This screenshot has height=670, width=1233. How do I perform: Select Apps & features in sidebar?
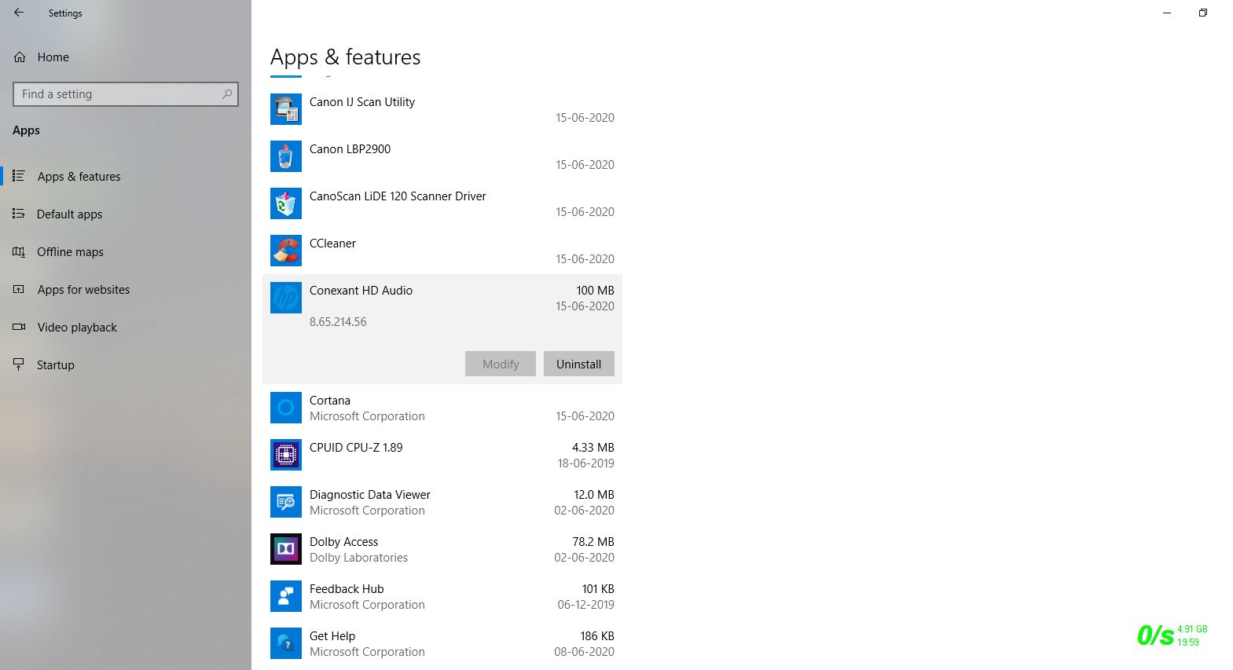[126, 176]
